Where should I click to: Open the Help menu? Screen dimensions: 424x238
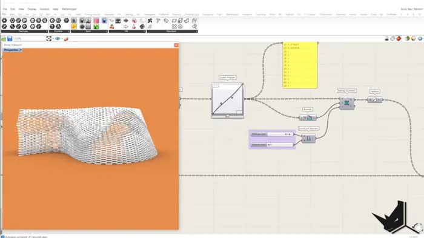pos(56,9)
